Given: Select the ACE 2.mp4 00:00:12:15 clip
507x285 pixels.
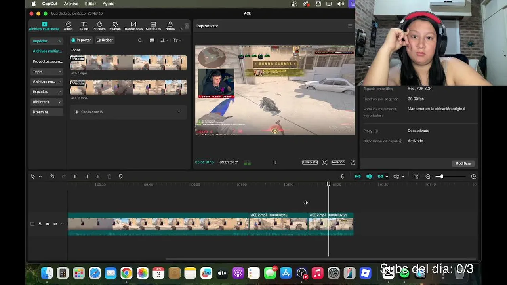Looking at the screenshot, I should point(278,224).
